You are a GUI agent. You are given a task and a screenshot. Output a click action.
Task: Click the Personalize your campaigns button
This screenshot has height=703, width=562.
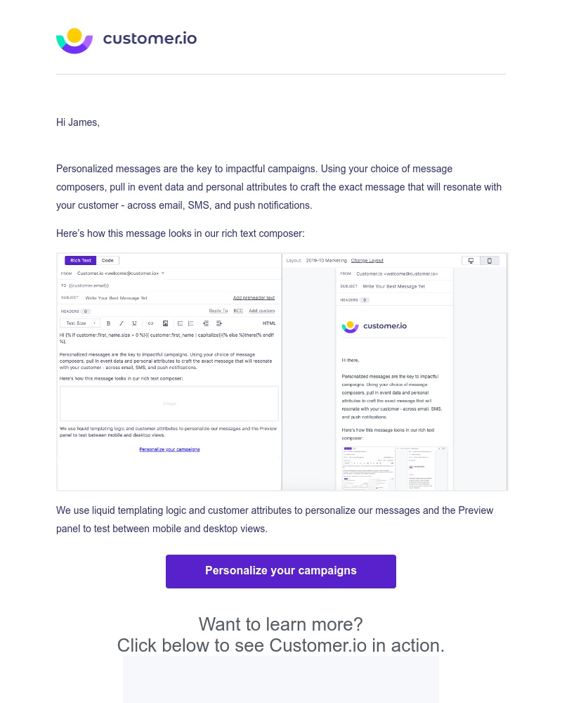point(281,571)
